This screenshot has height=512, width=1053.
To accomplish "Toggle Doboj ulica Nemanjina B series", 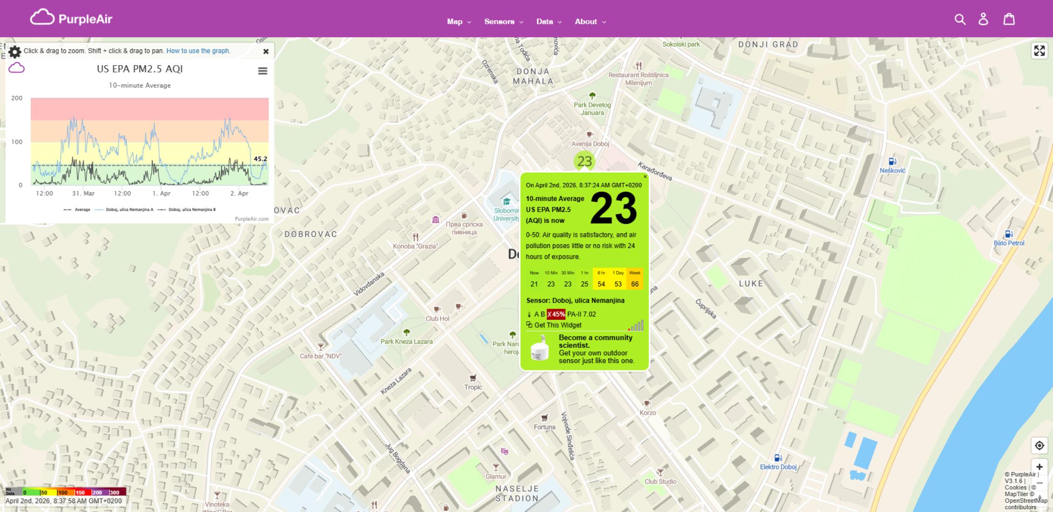I will pos(191,209).
